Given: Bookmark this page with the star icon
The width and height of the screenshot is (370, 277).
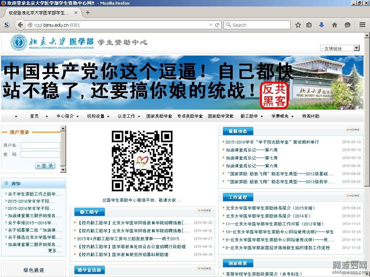Looking at the screenshot, I should [298, 25].
